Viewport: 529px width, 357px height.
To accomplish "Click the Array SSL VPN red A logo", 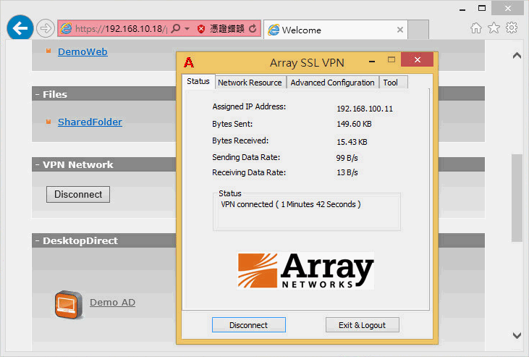I will pyautogui.click(x=189, y=62).
